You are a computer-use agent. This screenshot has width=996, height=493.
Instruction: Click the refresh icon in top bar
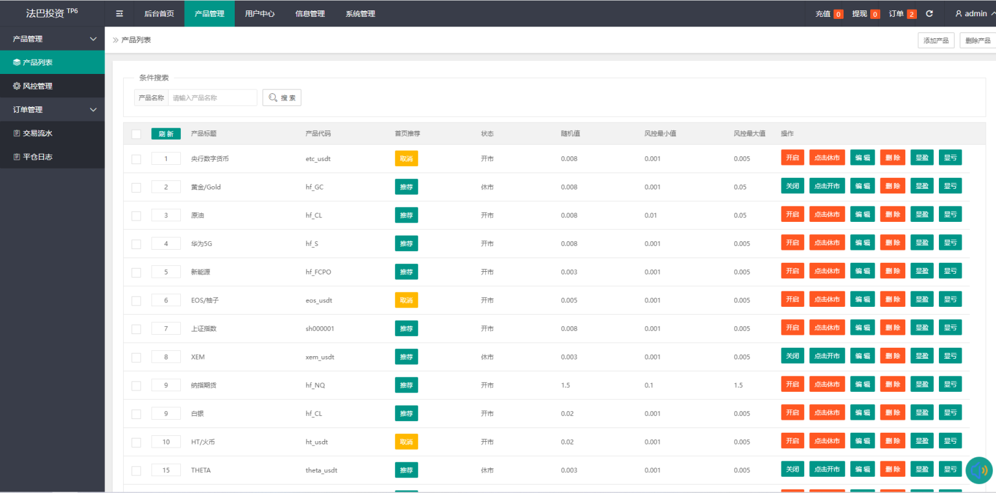coord(929,14)
